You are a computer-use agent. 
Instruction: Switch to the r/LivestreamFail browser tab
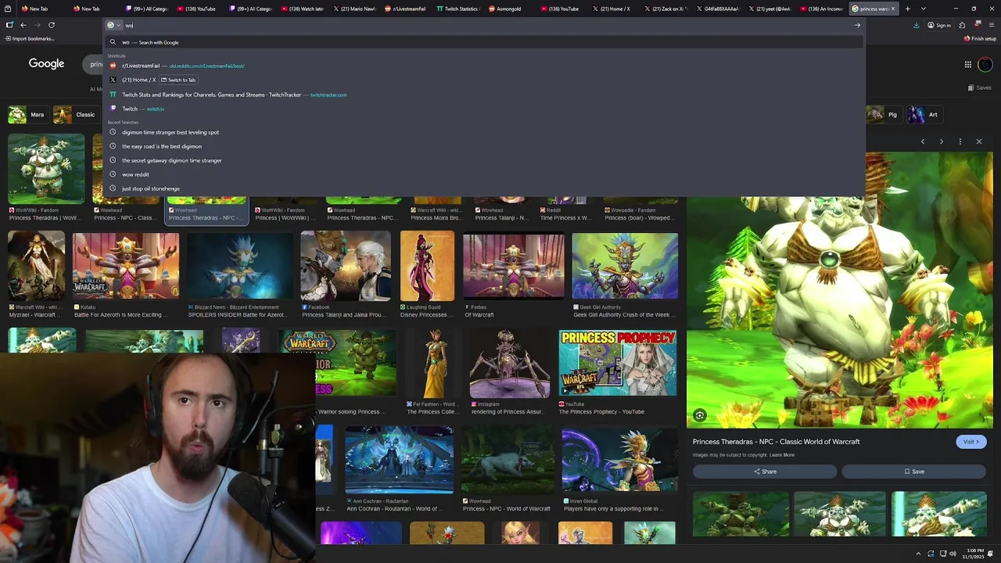[x=407, y=9]
